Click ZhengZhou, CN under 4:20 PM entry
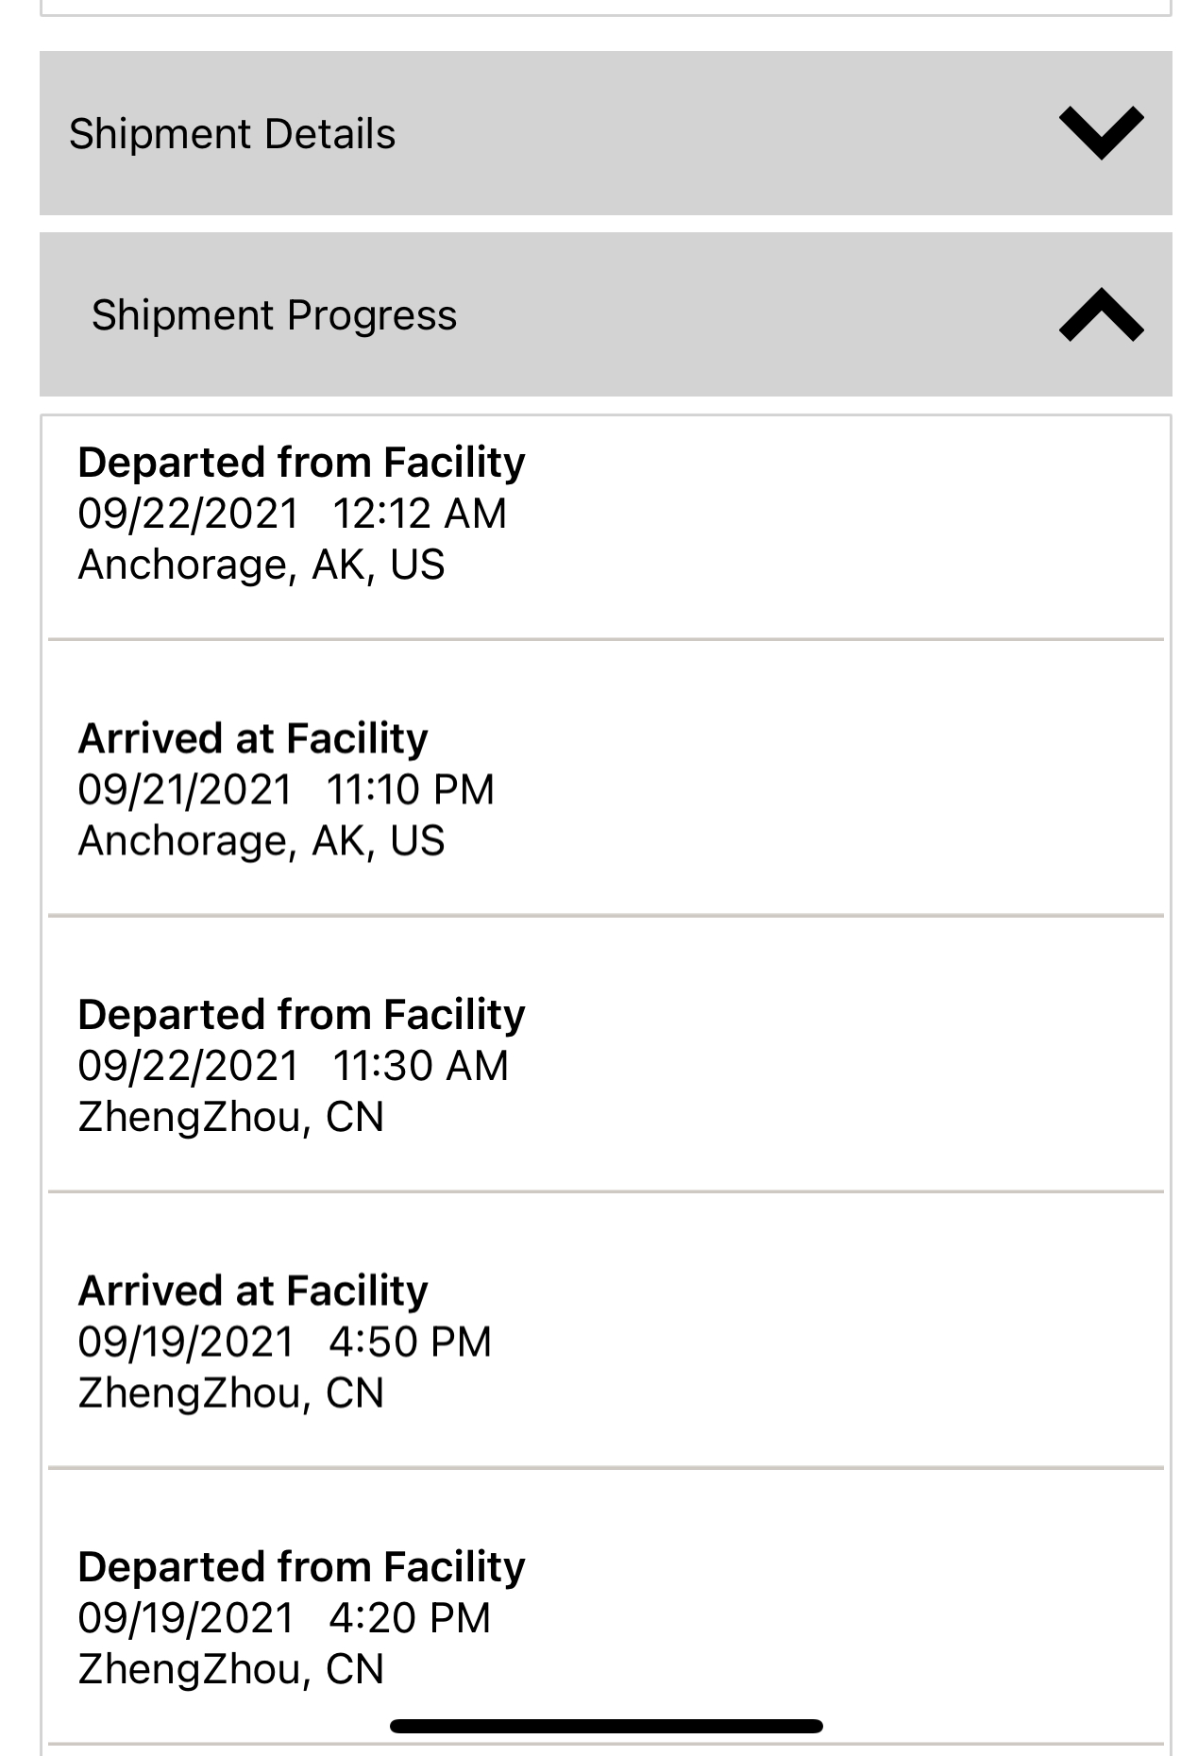The image size is (1181, 1756). (x=230, y=1669)
